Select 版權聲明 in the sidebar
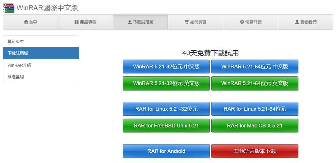 tap(41, 77)
